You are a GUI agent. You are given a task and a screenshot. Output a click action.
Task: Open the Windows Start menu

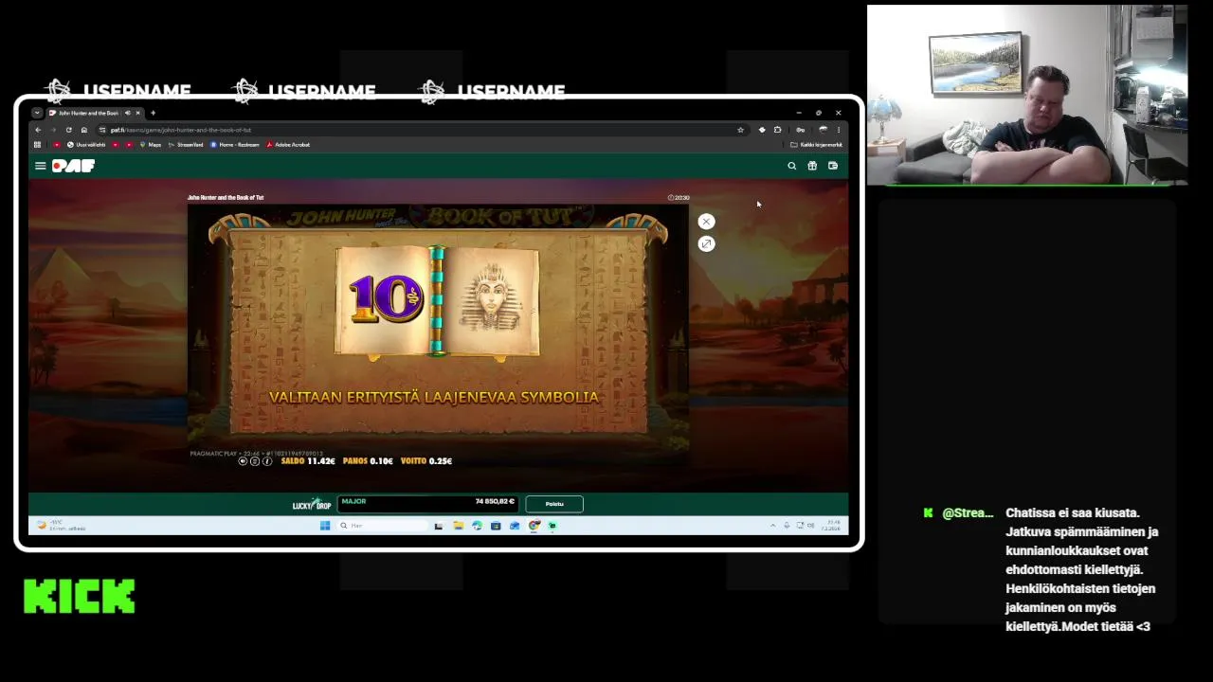pos(325,526)
